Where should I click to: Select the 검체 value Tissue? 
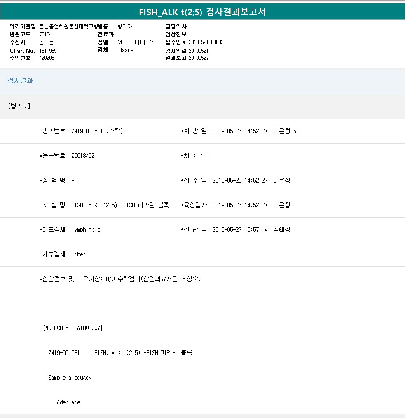coord(125,50)
